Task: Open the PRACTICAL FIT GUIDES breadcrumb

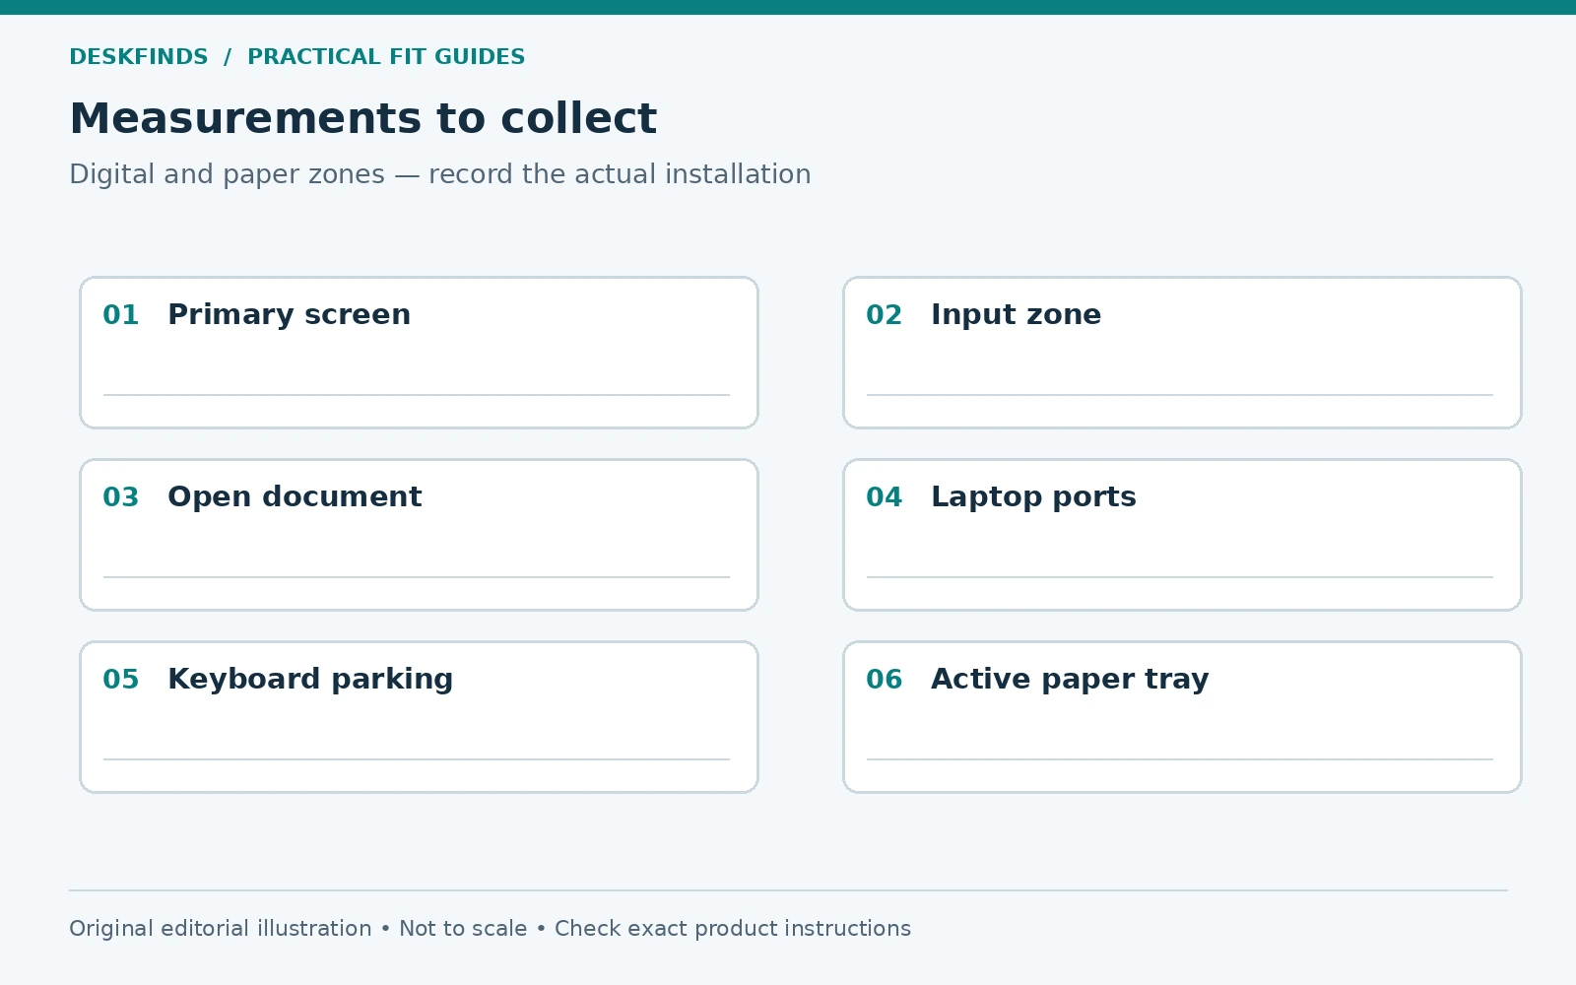Action: tap(386, 57)
